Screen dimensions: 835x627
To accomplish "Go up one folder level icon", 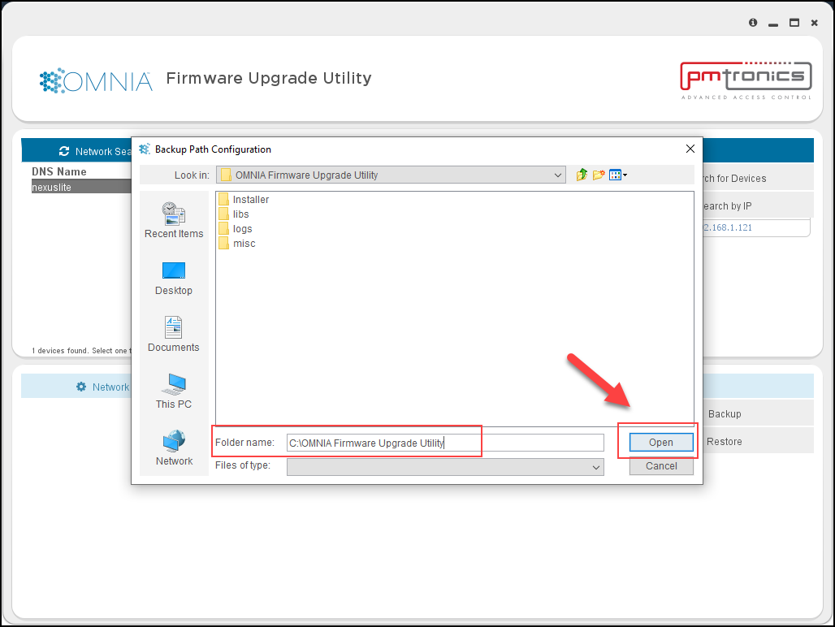I will click(x=582, y=175).
